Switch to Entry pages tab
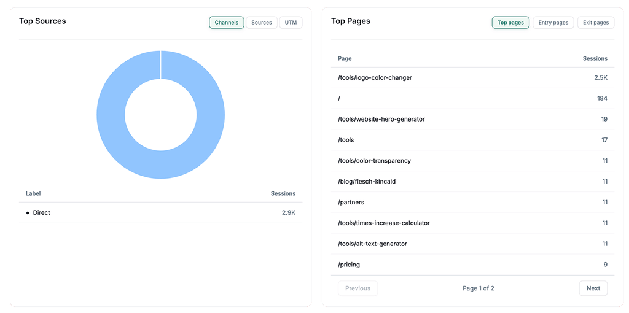629x313 pixels. (x=553, y=23)
